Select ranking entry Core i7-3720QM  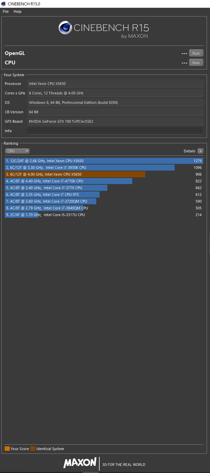click(x=104, y=201)
